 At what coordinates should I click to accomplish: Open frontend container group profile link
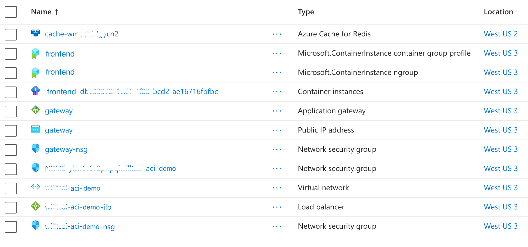click(60, 54)
